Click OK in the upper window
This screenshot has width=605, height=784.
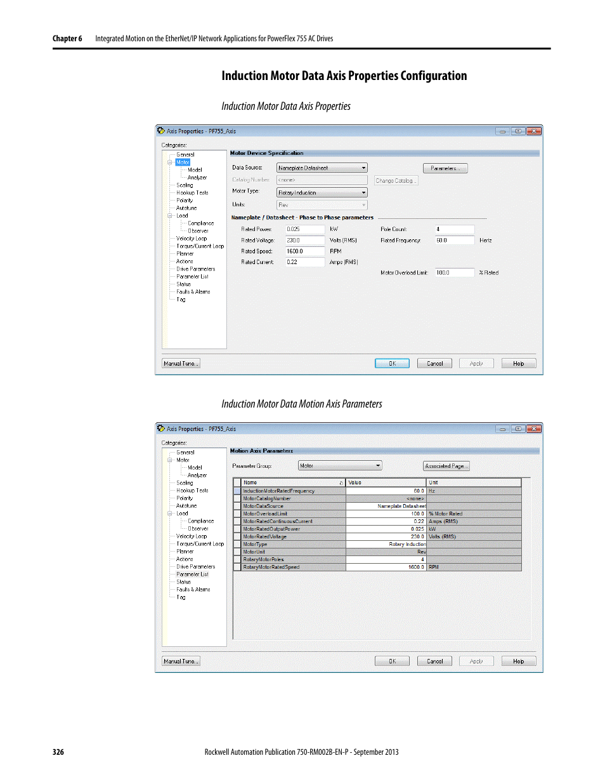coord(392,364)
